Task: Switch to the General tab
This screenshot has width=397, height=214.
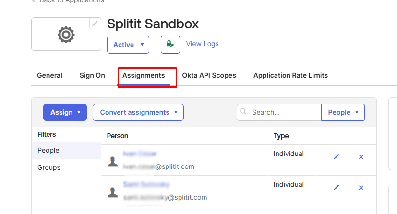Action: pos(49,75)
